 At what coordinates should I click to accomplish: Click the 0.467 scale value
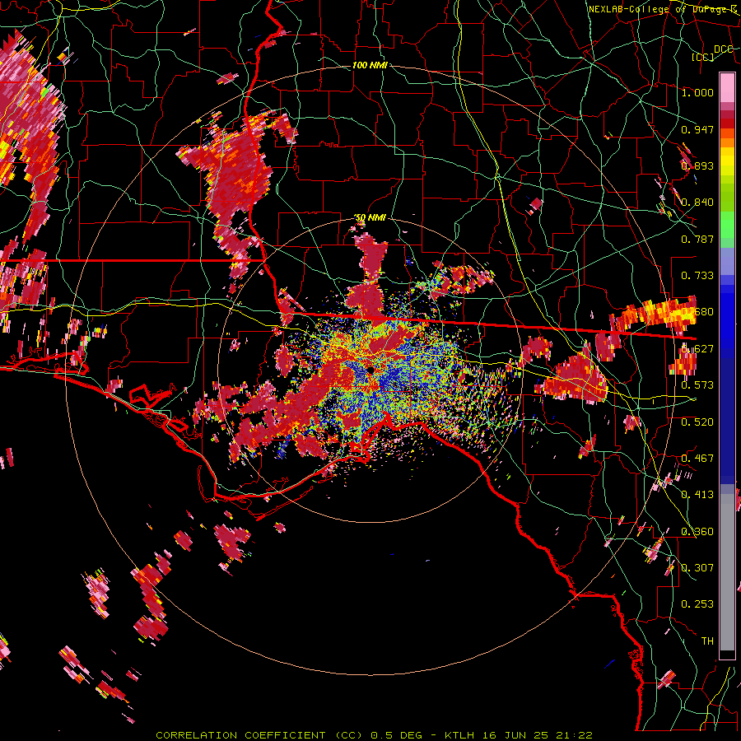pos(697,459)
